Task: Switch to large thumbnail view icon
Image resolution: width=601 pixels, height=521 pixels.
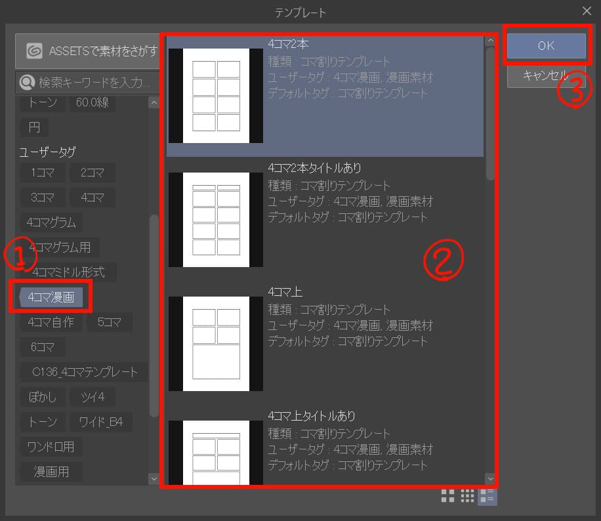Action: click(447, 495)
